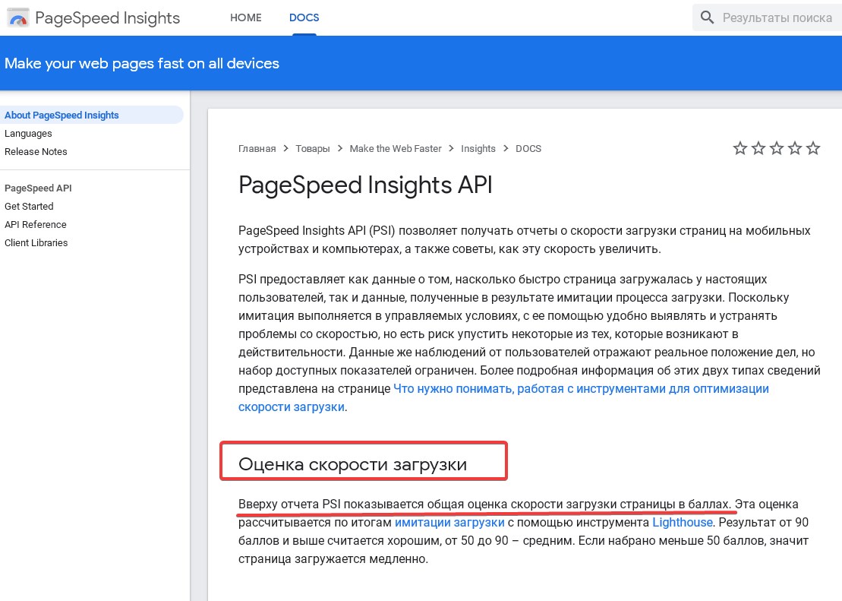Rate the page three stars

pyautogui.click(x=777, y=149)
